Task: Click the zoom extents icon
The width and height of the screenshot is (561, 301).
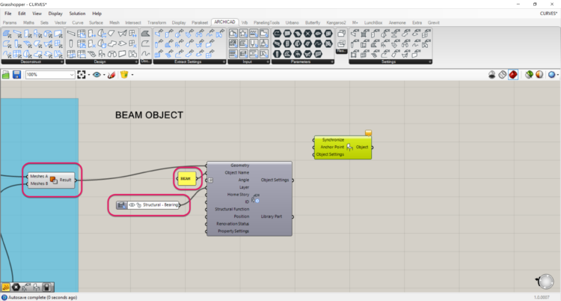Action: click(x=82, y=75)
